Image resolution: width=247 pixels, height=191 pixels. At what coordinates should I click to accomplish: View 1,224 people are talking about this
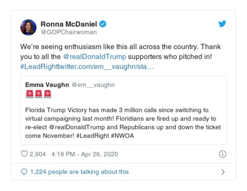[x=79, y=172]
